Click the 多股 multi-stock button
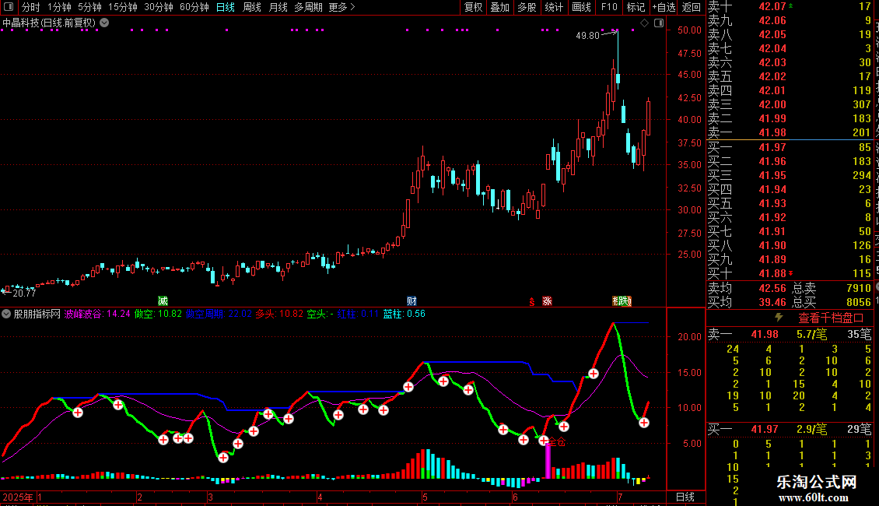 527,7
